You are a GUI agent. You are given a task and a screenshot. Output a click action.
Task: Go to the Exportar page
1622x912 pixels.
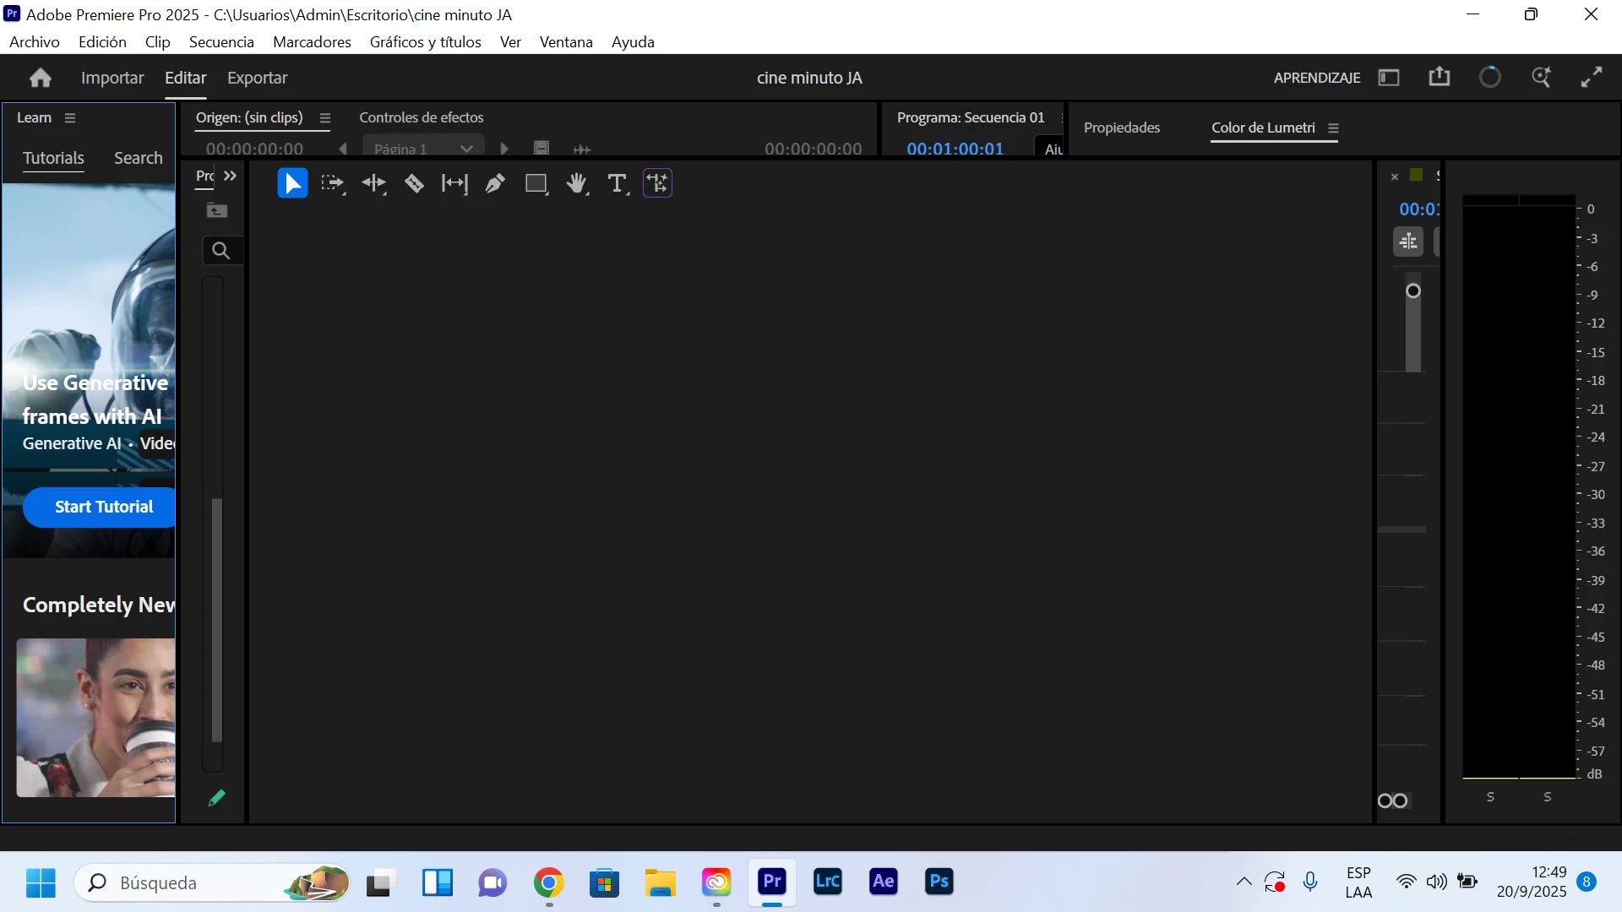(257, 78)
